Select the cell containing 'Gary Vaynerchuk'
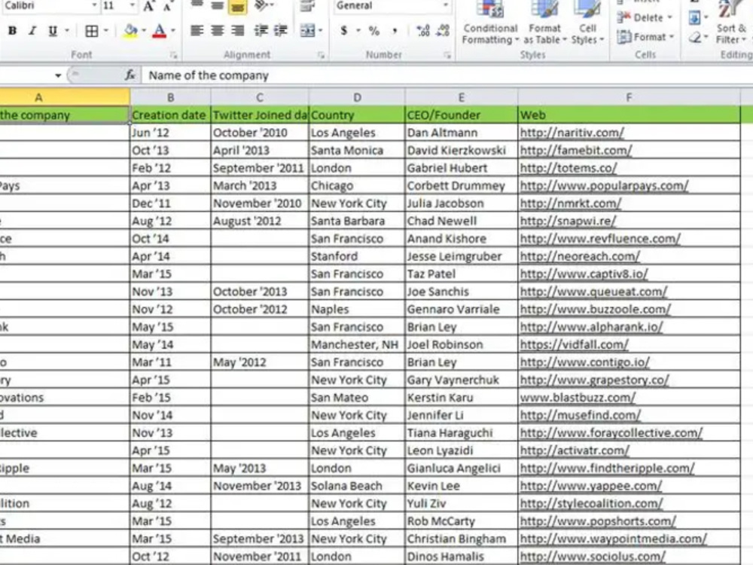Image resolution: width=753 pixels, height=565 pixels. click(x=462, y=380)
